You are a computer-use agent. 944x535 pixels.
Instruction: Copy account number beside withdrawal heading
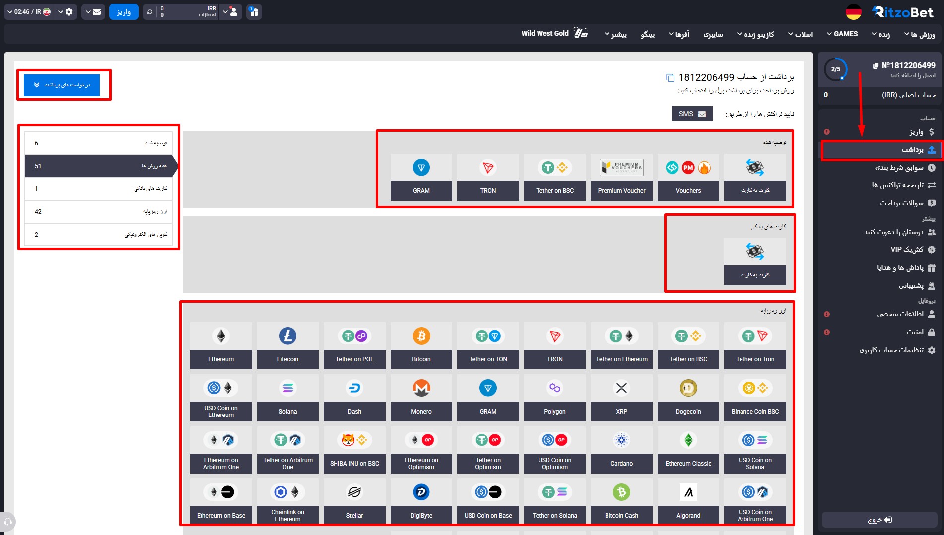[x=670, y=78]
